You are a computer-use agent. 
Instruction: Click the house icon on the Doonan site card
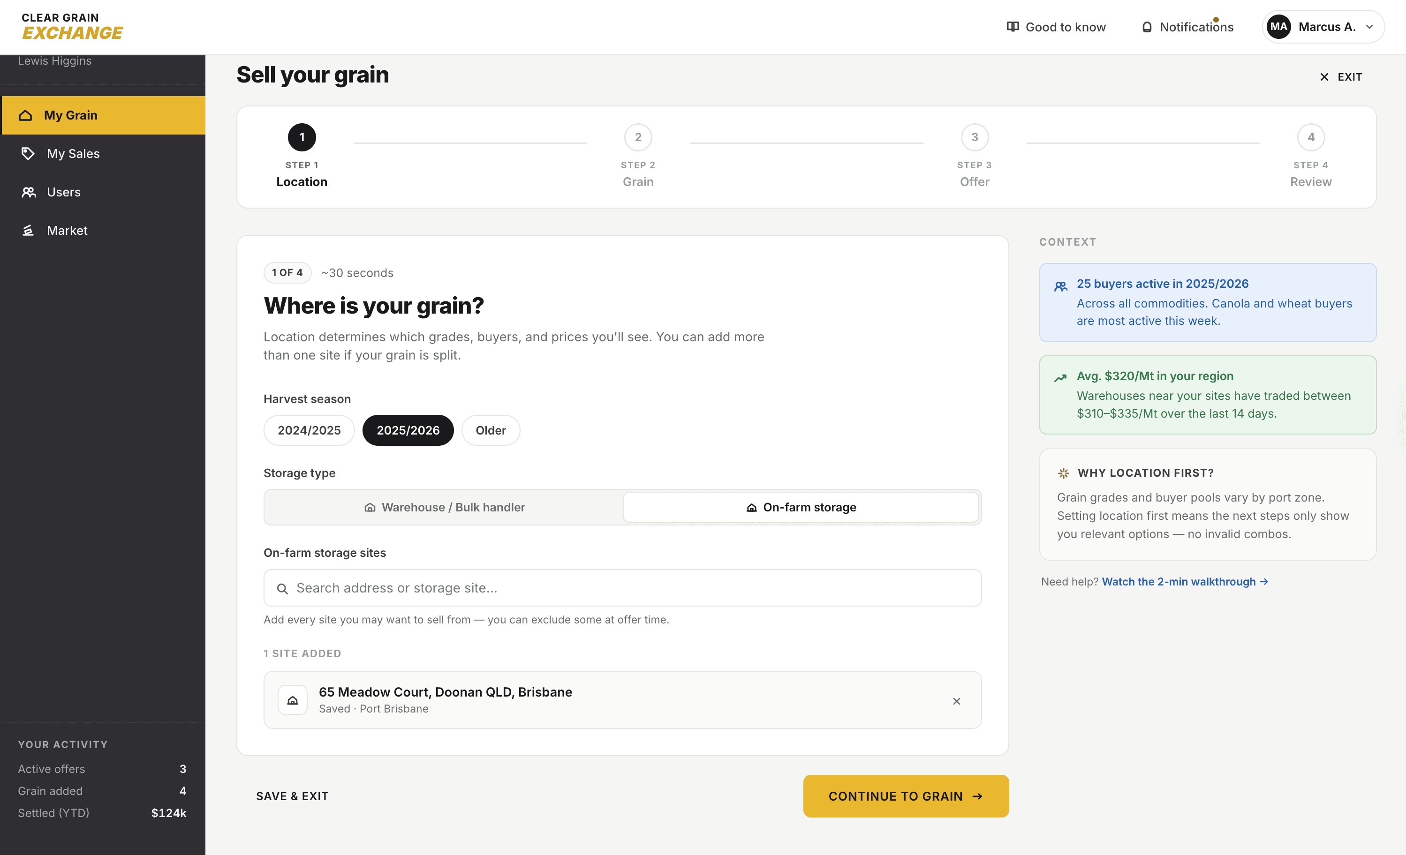(x=292, y=699)
